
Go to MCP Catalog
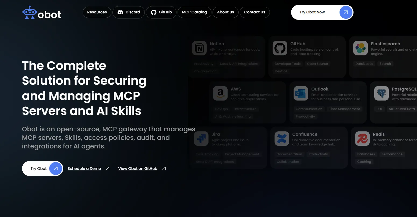tap(195, 12)
